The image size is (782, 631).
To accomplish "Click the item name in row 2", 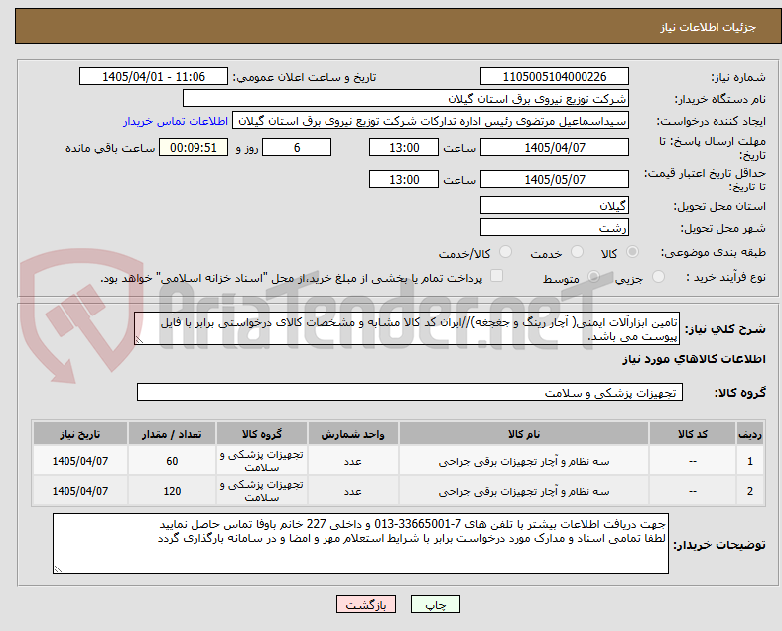I will coord(524,491).
